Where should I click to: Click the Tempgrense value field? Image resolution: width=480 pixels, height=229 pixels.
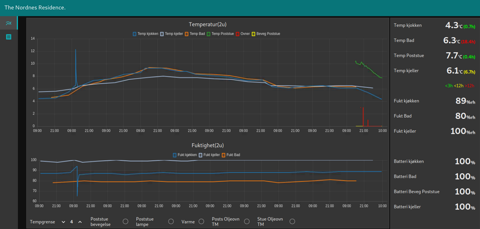coord(72,222)
